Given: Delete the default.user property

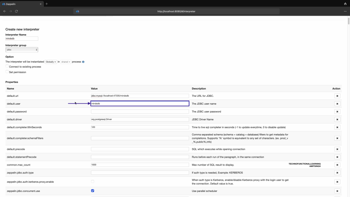Looking at the screenshot, I should pos(337,104).
